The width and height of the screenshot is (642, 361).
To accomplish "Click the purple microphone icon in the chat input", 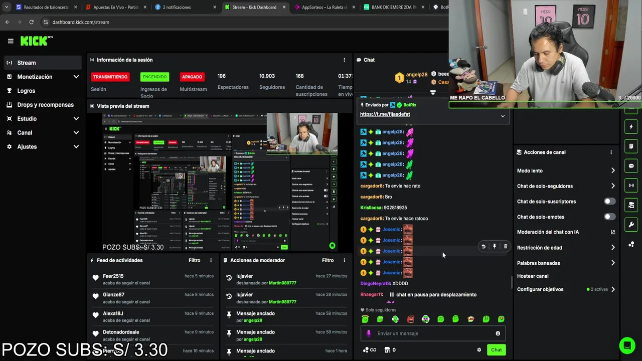I will 369,333.
